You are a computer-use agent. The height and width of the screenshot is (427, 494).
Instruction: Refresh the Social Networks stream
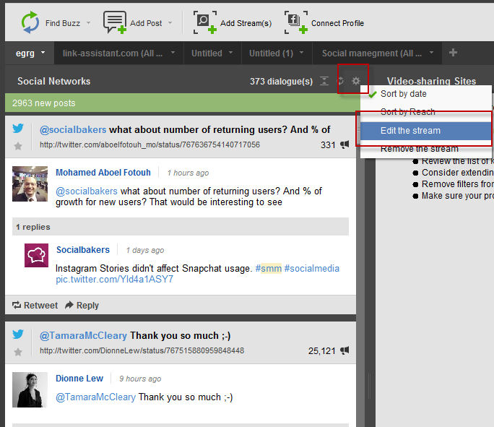pyautogui.click(x=341, y=81)
